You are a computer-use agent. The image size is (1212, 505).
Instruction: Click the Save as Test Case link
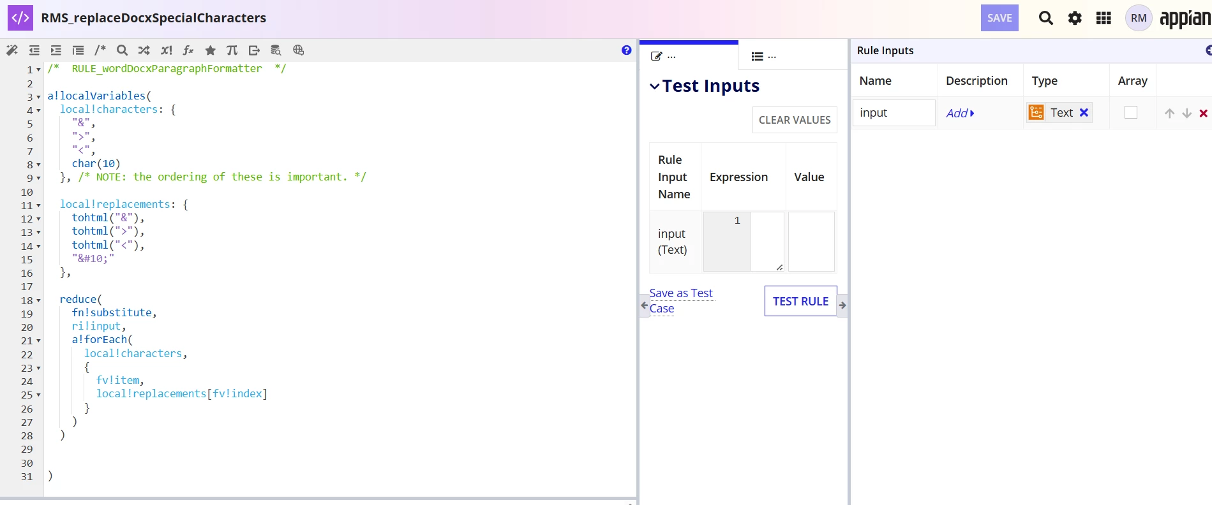[x=681, y=301]
